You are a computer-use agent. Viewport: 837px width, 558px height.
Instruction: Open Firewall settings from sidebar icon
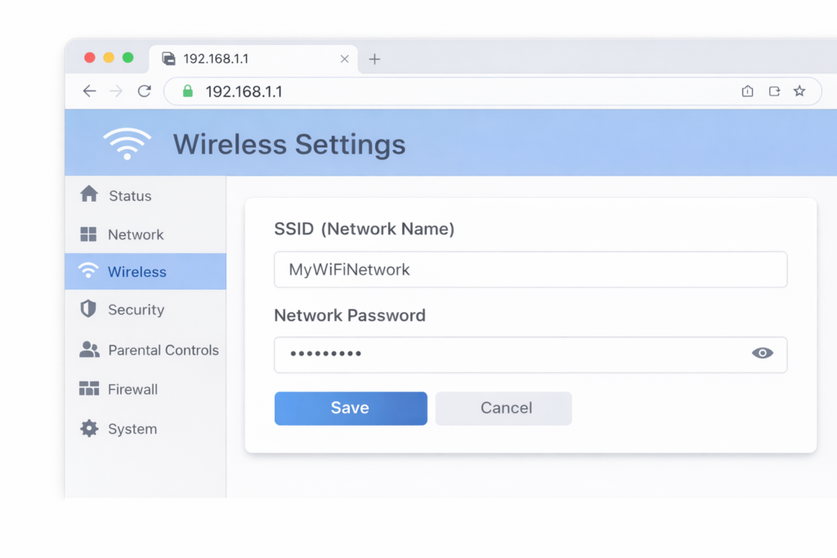[90, 389]
